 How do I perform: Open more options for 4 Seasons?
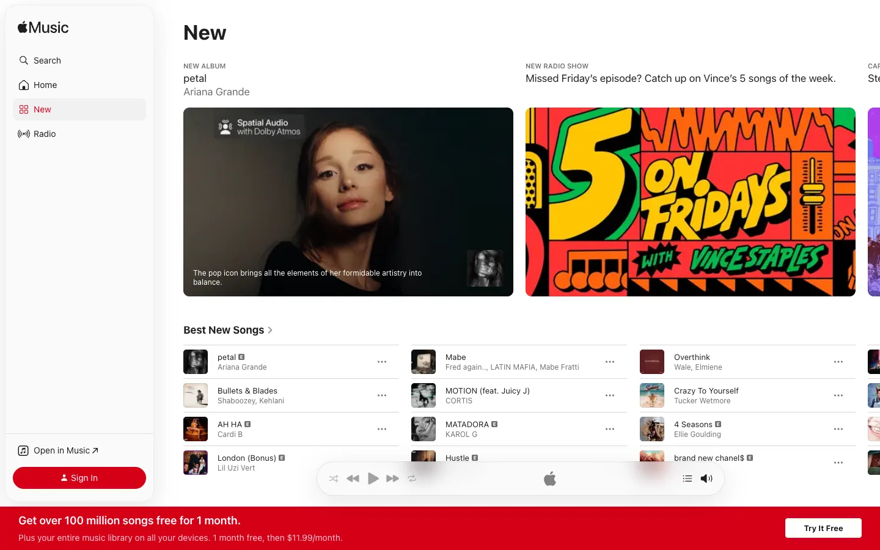838,429
